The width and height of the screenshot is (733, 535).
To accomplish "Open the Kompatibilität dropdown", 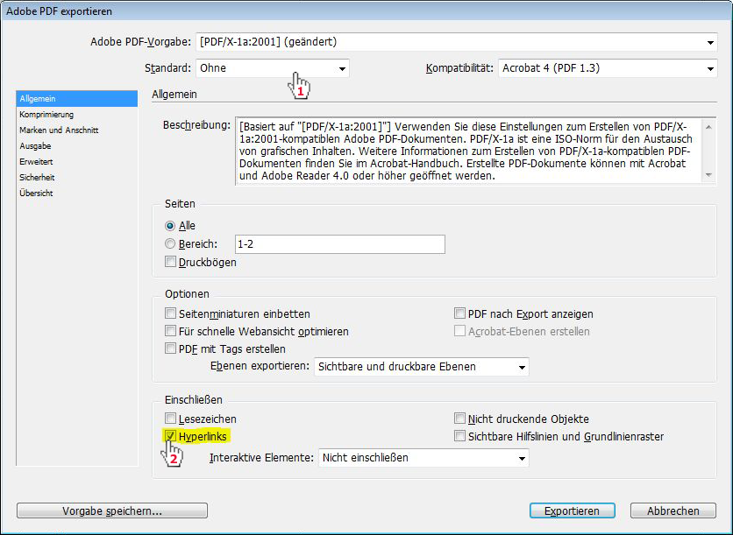I will [x=608, y=68].
